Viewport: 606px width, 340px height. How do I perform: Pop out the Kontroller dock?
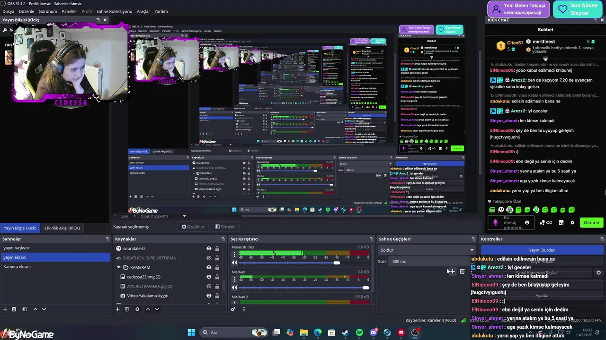(602, 239)
